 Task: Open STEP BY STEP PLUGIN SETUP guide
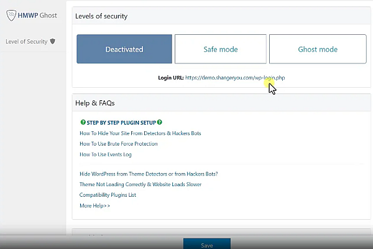tap(121, 123)
